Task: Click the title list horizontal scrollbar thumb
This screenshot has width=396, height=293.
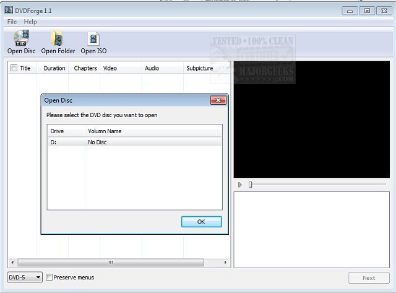Action: click(111, 263)
